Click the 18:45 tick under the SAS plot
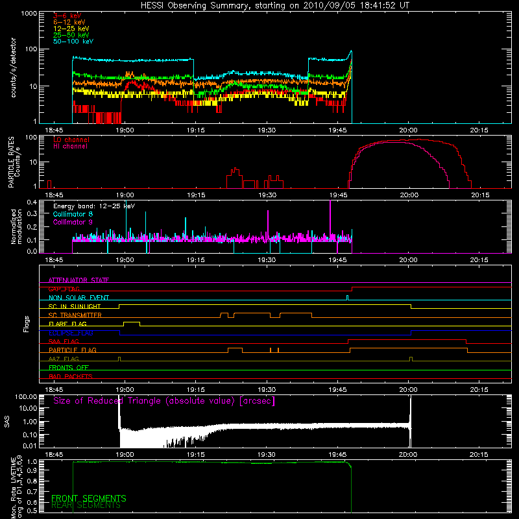The height and width of the screenshot is (519, 519). coord(54,455)
